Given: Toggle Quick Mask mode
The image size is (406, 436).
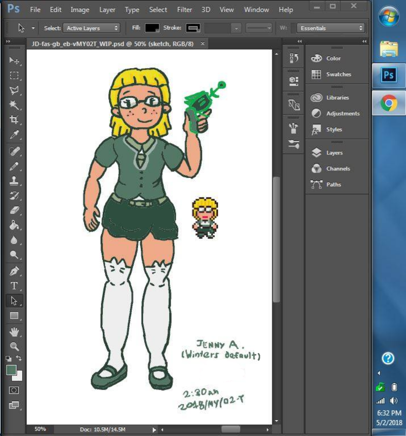Looking at the screenshot, I should (x=14, y=390).
